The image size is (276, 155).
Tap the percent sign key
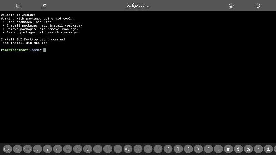pyautogui.click(x=248, y=149)
